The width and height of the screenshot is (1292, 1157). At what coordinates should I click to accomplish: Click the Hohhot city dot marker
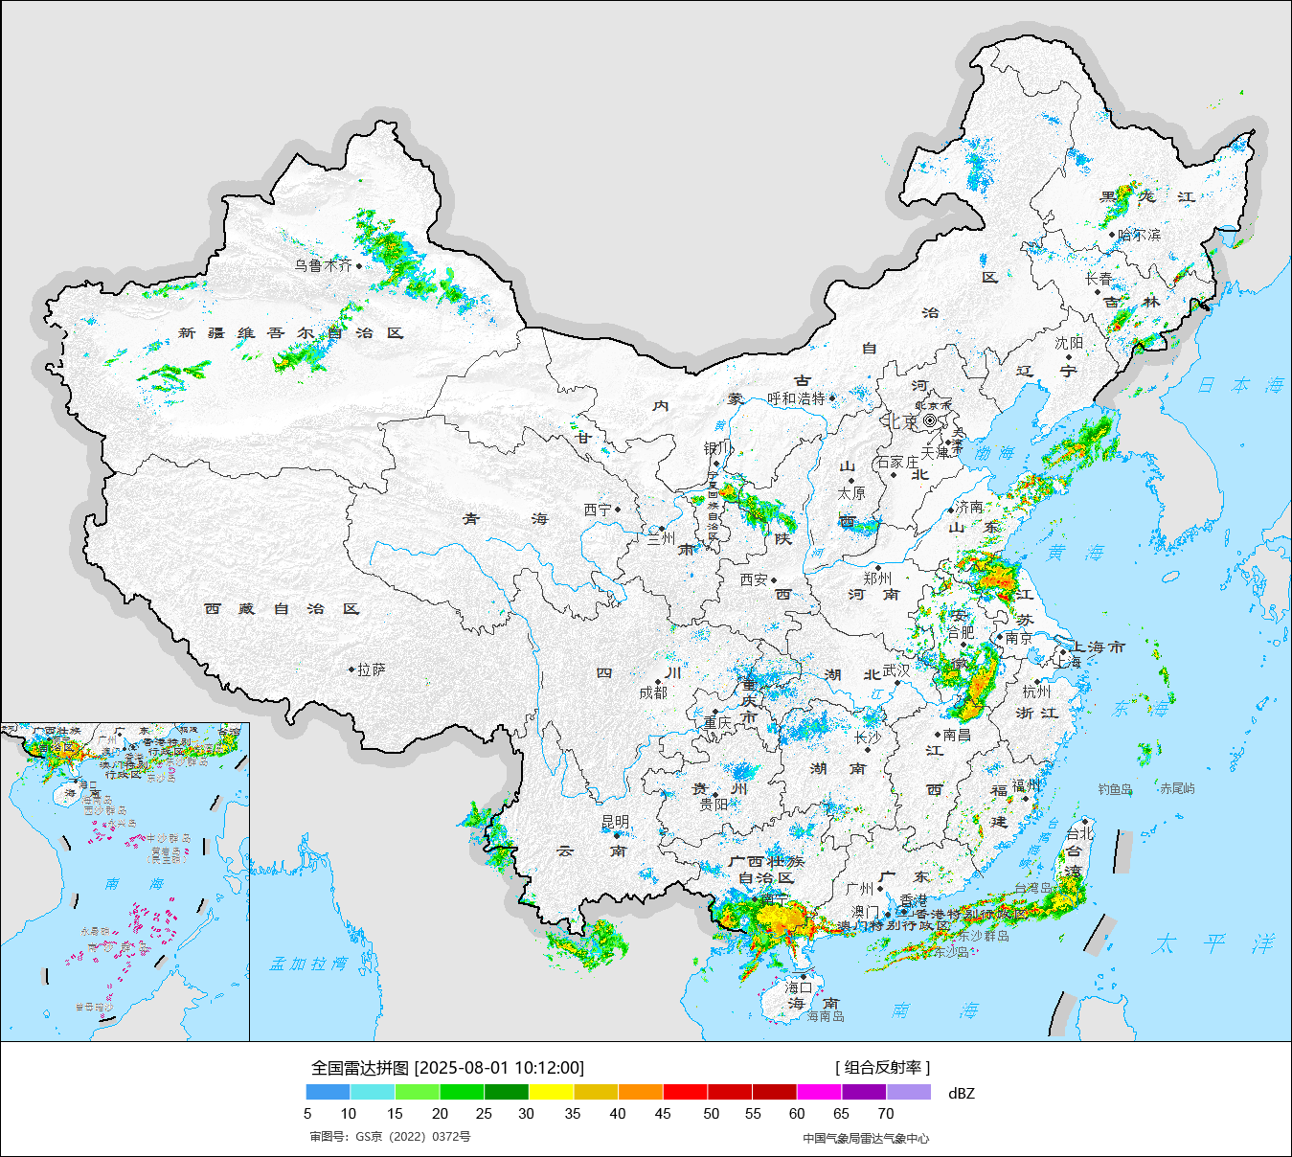click(832, 398)
